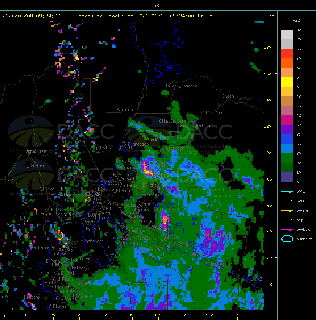The width and height of the screenshot is (316, 320).
Task: Click the 'Anchoris' map label
Action: point(89,259)
